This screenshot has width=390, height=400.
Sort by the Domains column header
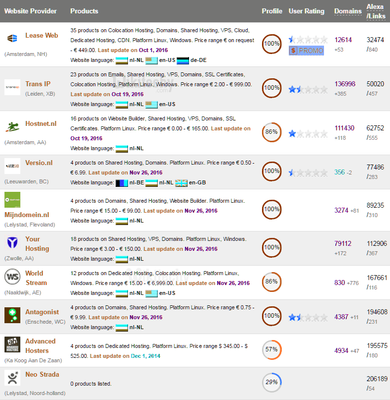click(348, 11)
